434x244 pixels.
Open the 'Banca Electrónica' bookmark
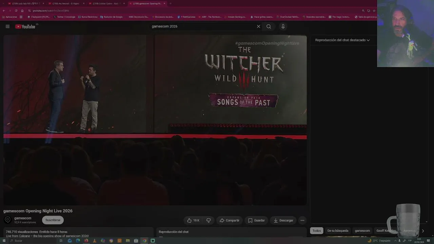(x=88, y=17)
